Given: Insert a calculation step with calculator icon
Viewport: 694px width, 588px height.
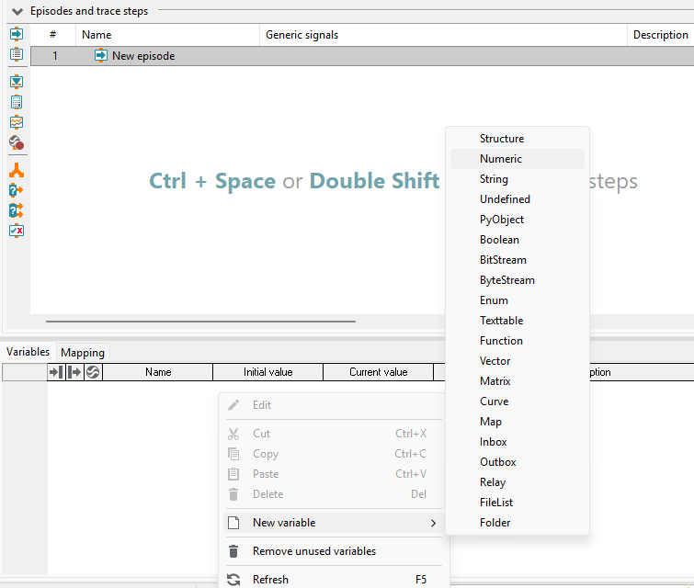Looking at the screenshot, I should point(17,102).
